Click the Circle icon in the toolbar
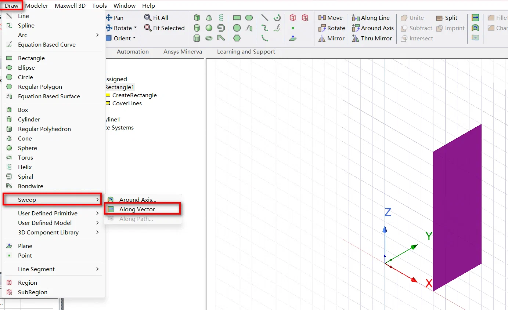This screenshot has width=508, height=310. (x=237, y=28)
